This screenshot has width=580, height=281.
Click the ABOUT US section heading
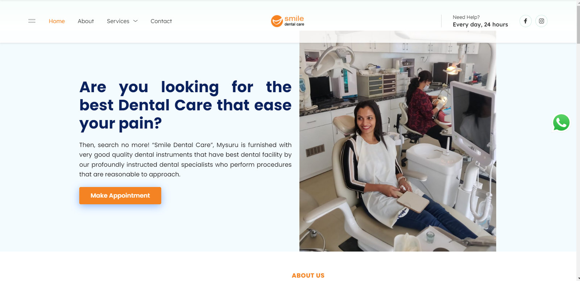(x=308, y=276)
